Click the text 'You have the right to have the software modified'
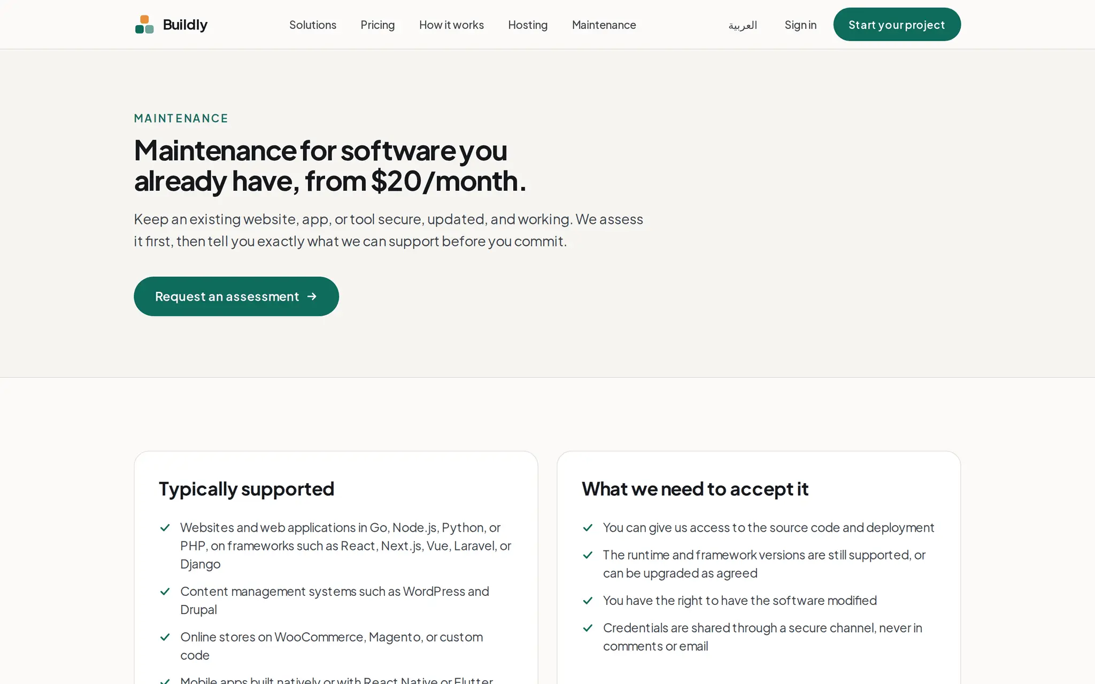The height and width of the screenshot is (684, 1095). (740, 601)
